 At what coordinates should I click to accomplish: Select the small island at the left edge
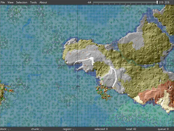point(2,91)
